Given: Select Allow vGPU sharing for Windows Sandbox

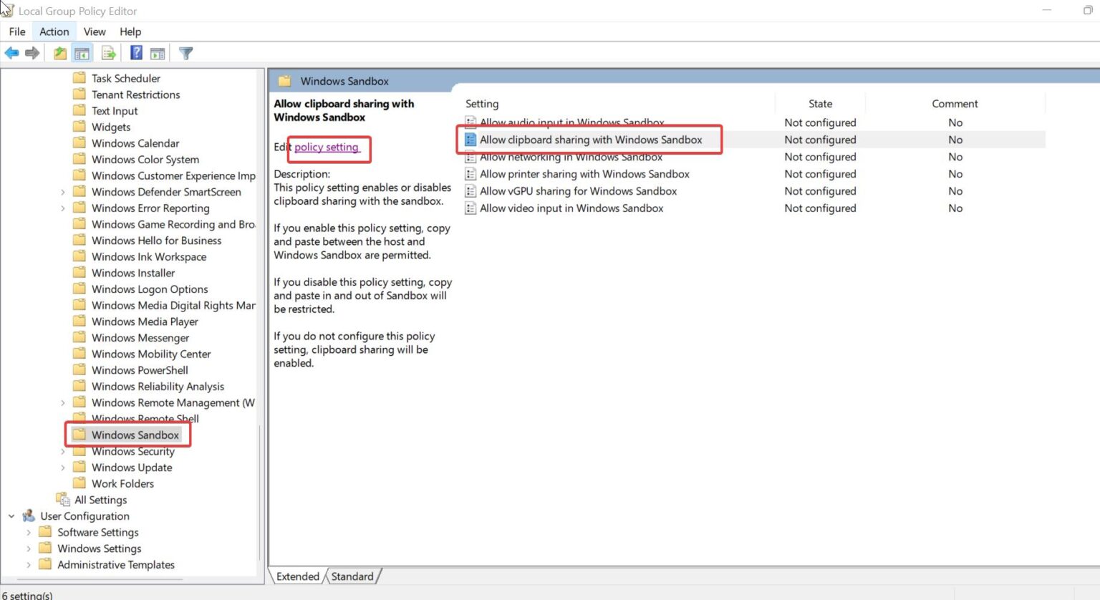Looking at the screenshot, I should (x=578, y=191).
